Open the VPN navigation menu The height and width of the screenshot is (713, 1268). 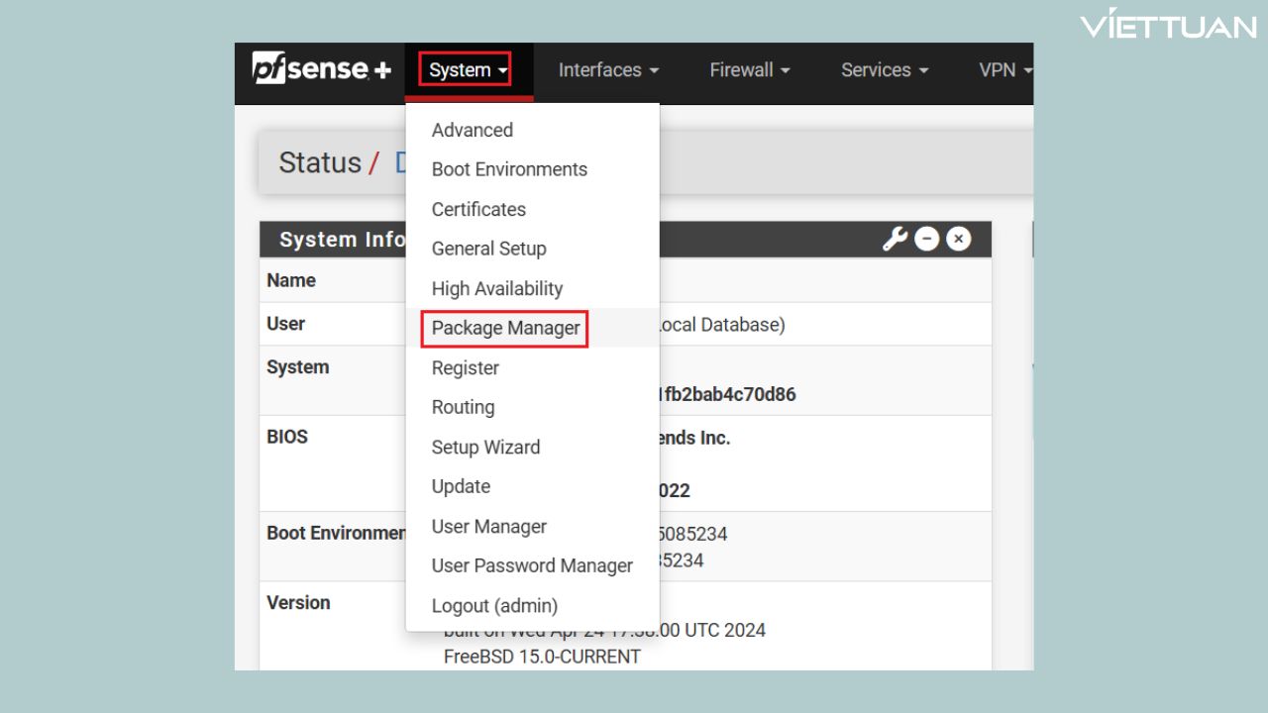click(x=1004, y=70)
